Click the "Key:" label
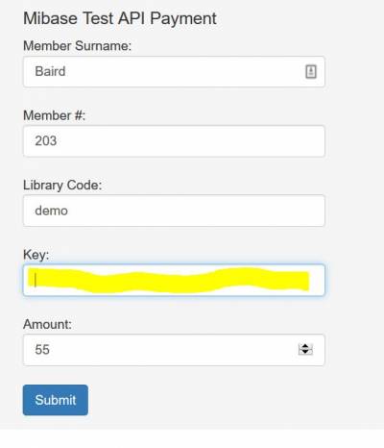The width and height of the screenshot is (384, 448). 36,255
